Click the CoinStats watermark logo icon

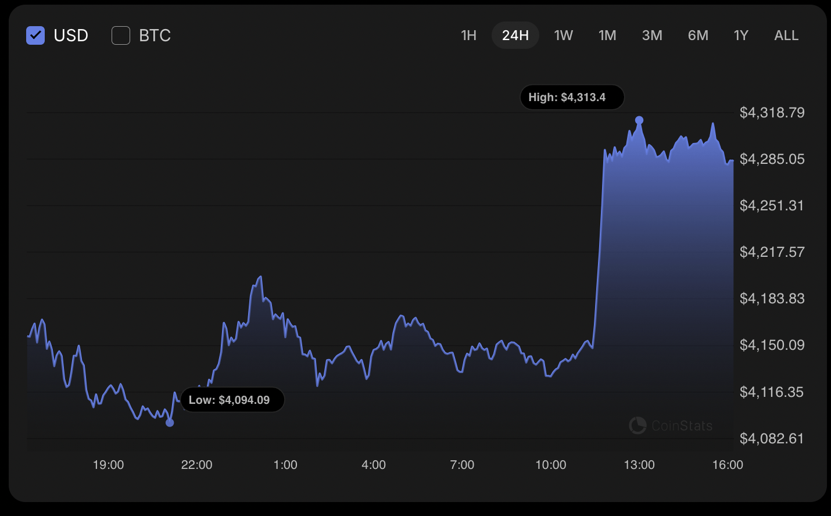tap(637, 425)
